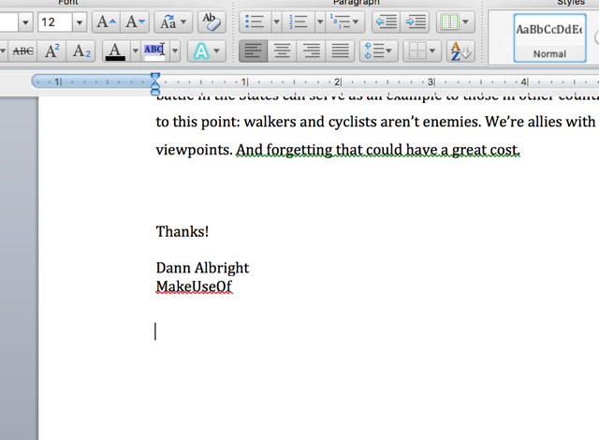Click the font size field showing 12
The image size is (599, 440).
tap(54, 22)
